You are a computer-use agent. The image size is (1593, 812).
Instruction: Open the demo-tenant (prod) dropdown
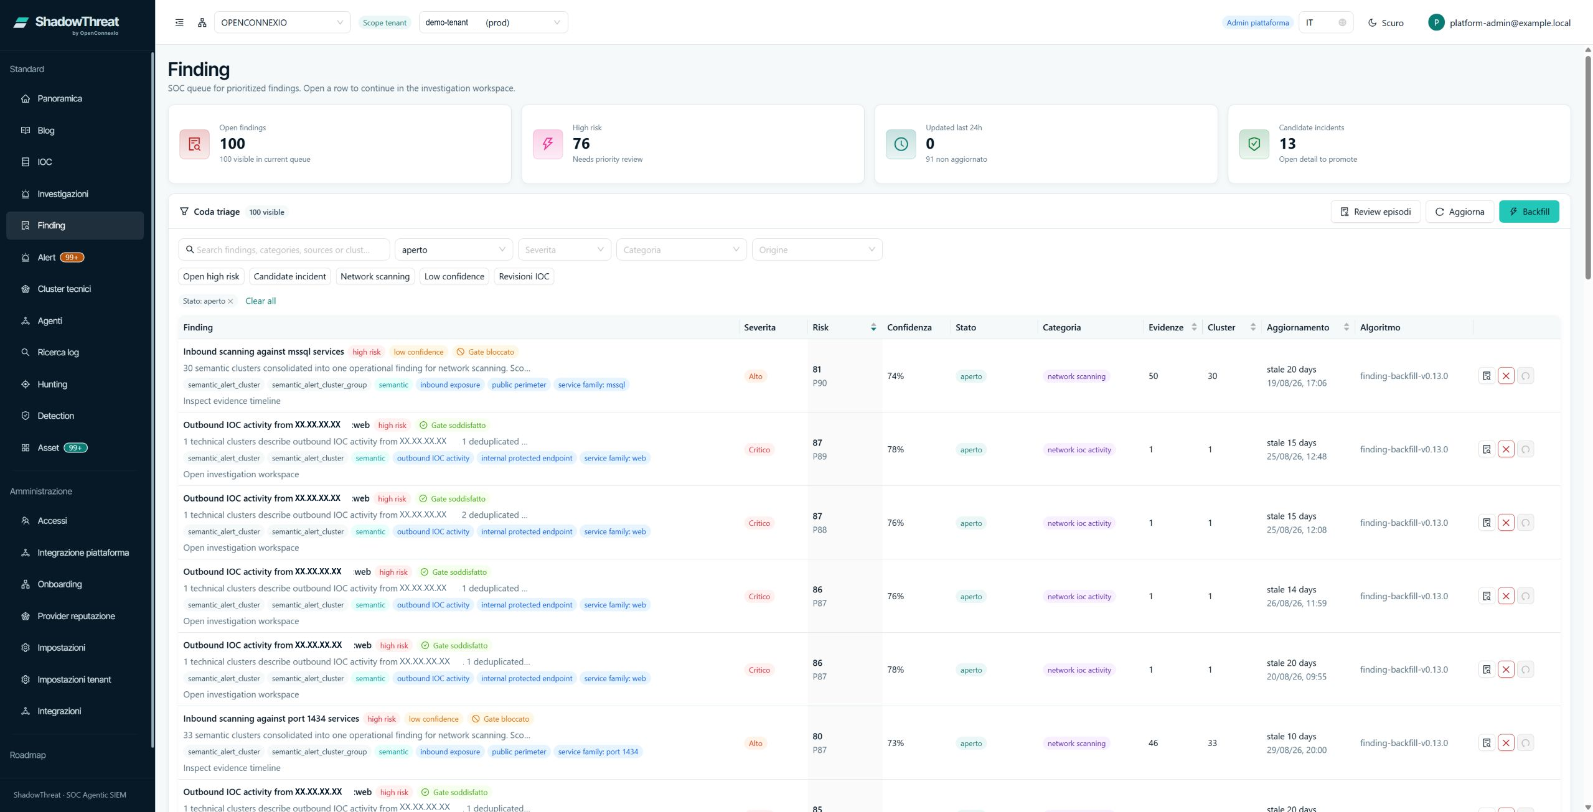(x=493, y=22)
